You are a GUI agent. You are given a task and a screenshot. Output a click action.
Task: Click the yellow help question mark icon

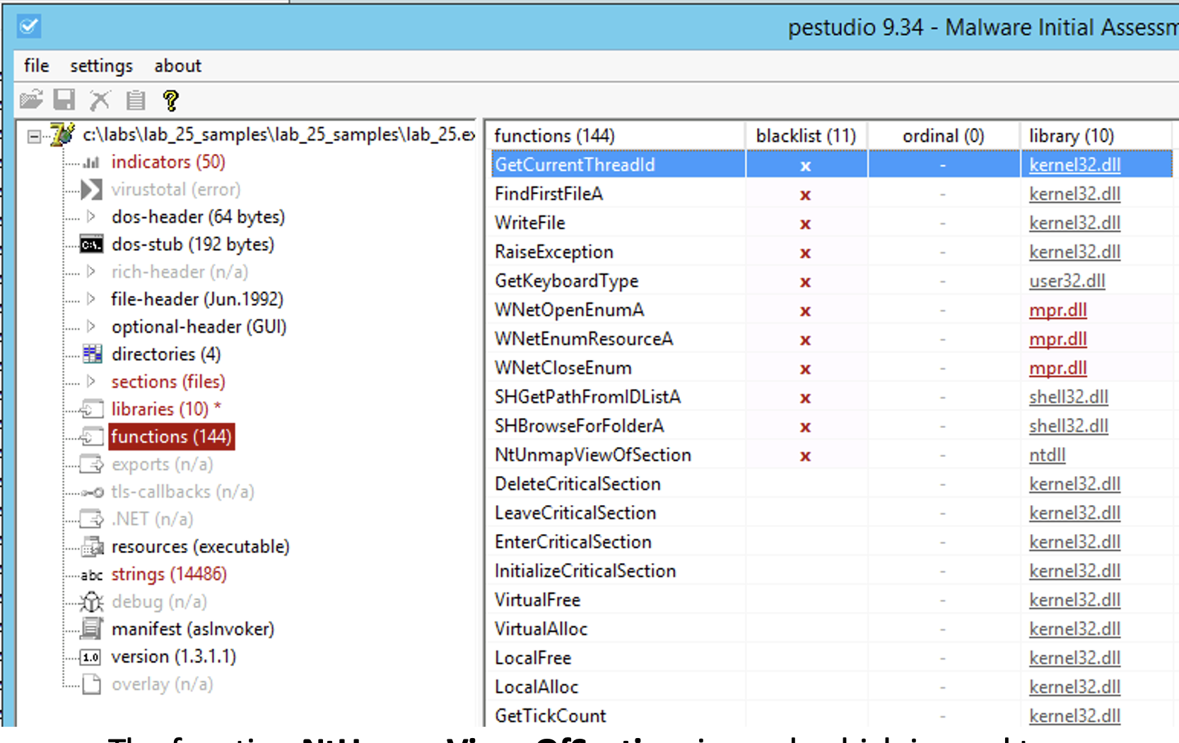(170, 100)
